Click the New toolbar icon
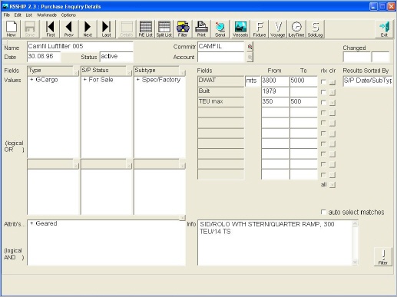Image resolution: width=397 pixels, height=297 pixels. (12, 29)
